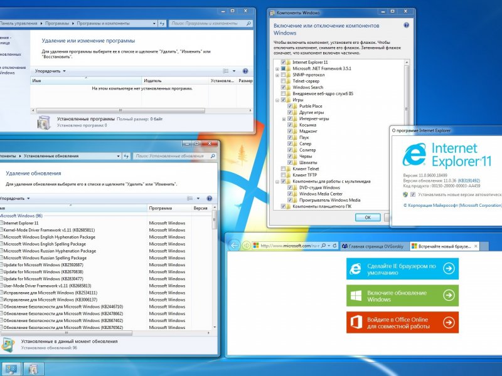Click help icon in Программы и компоненты toolbar
Viewport: 502px width, 376px height.
245,71
